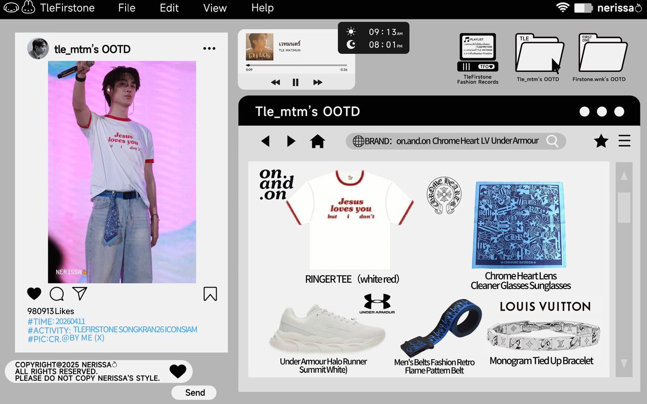Click the nerissa username in menu bar
647x404 pixels.
pos(620,8)
